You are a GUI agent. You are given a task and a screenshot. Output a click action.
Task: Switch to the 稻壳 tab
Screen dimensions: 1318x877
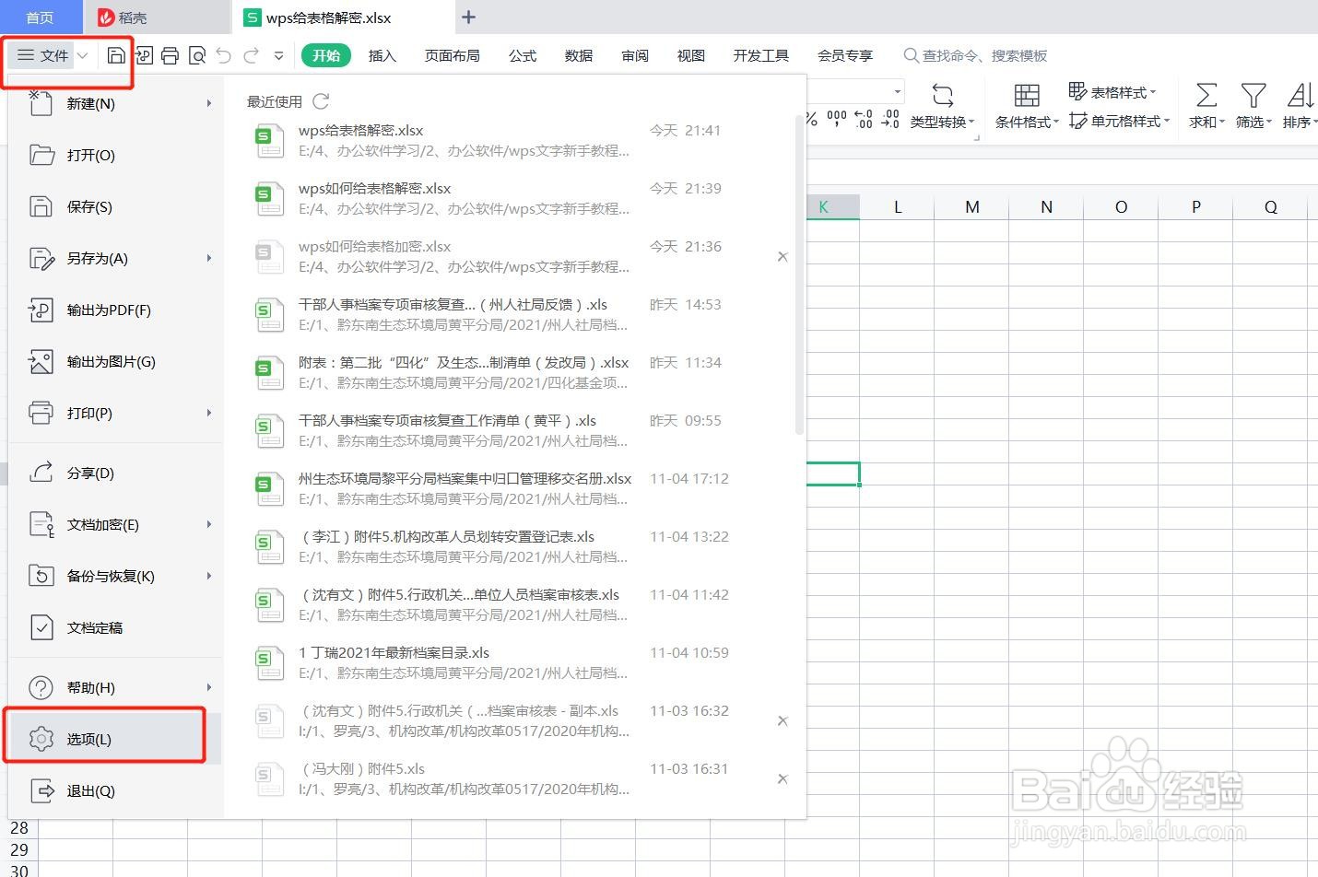pyautogui.click(x=157, y=18)
